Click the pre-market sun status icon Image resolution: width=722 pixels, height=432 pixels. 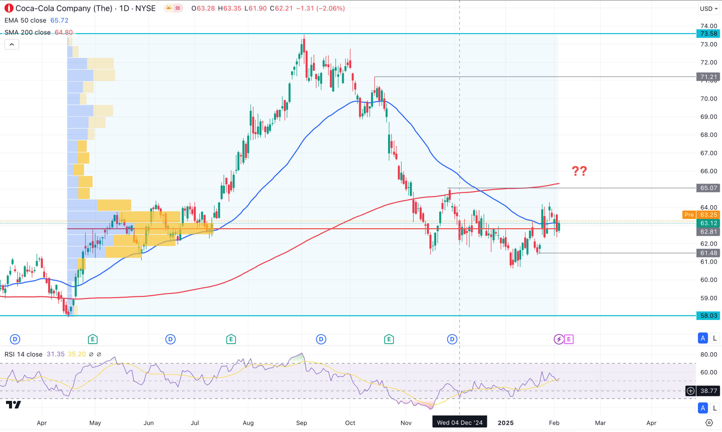[x=168, y=8]
